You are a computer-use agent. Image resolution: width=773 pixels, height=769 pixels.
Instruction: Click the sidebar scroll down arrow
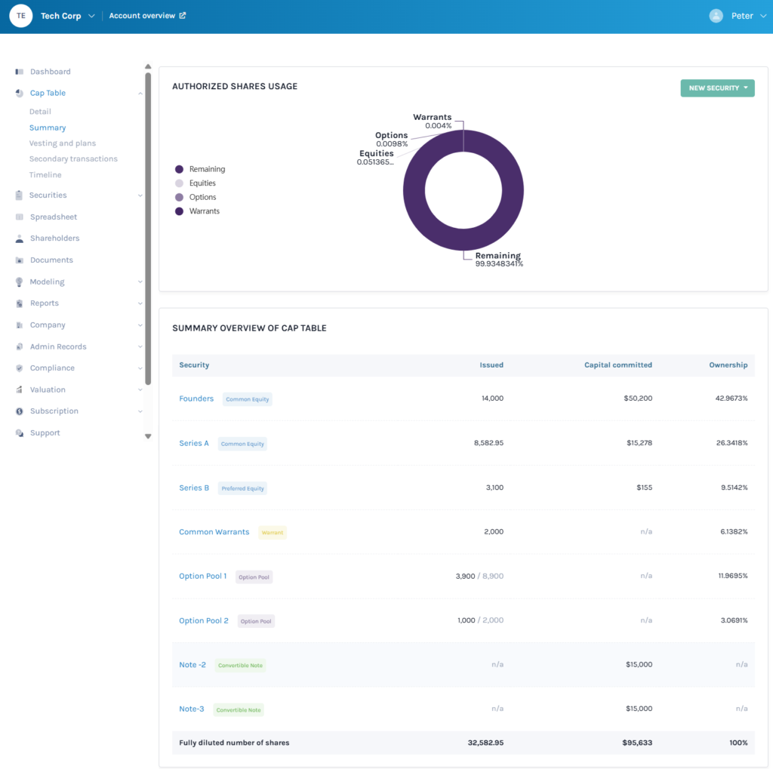(148, 436)
